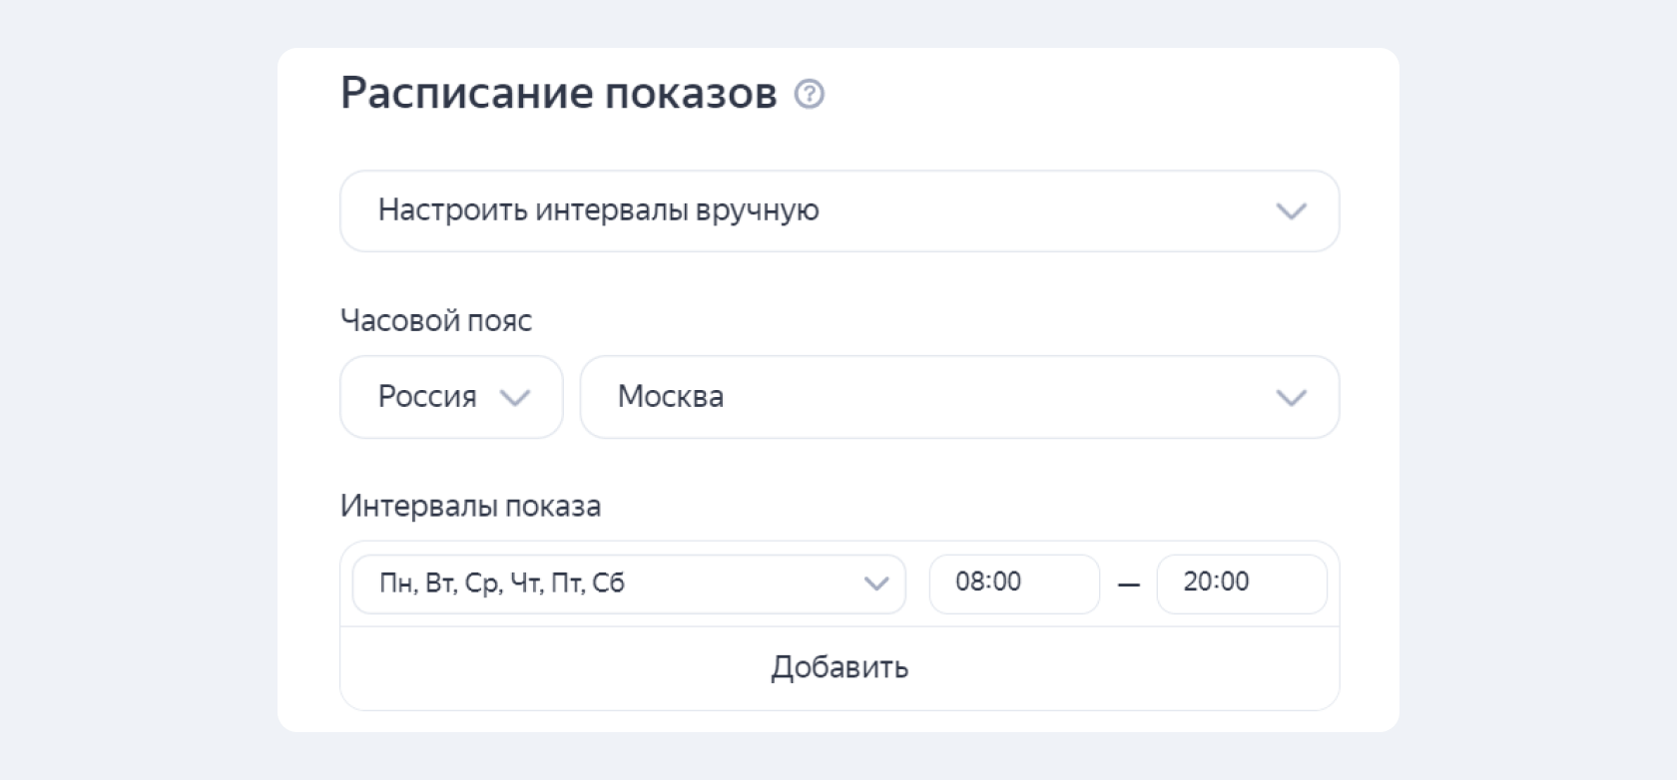Open the Настроить интервалы вручную dropdown
The height and width of the screenshot is (780, 1677).
839,210
